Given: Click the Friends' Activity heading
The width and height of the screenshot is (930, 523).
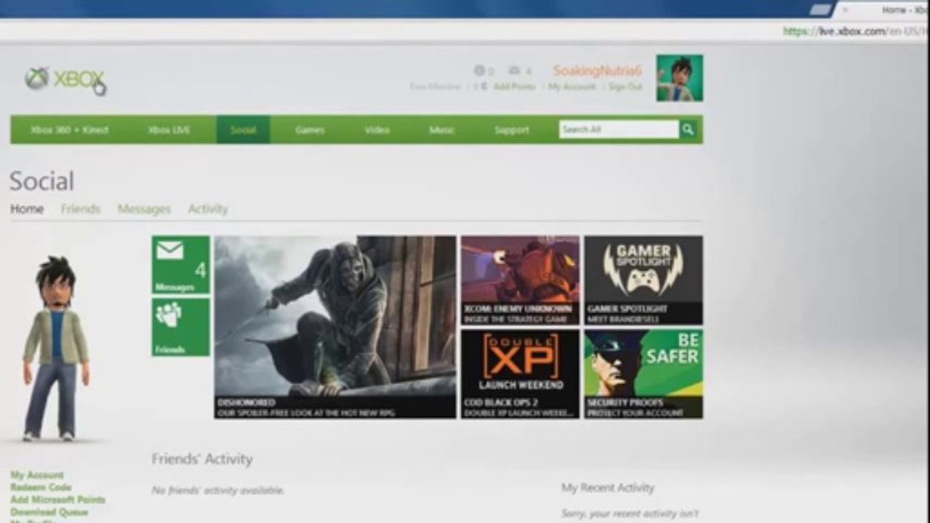Looking at the screenshot, I should coord(202,459).
